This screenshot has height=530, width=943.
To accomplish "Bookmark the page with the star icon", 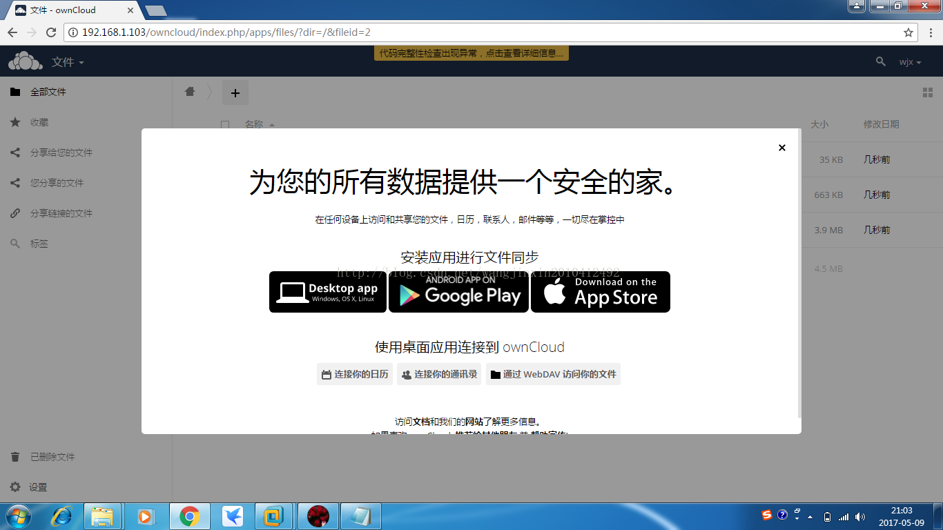I will (x=908, y=32).
